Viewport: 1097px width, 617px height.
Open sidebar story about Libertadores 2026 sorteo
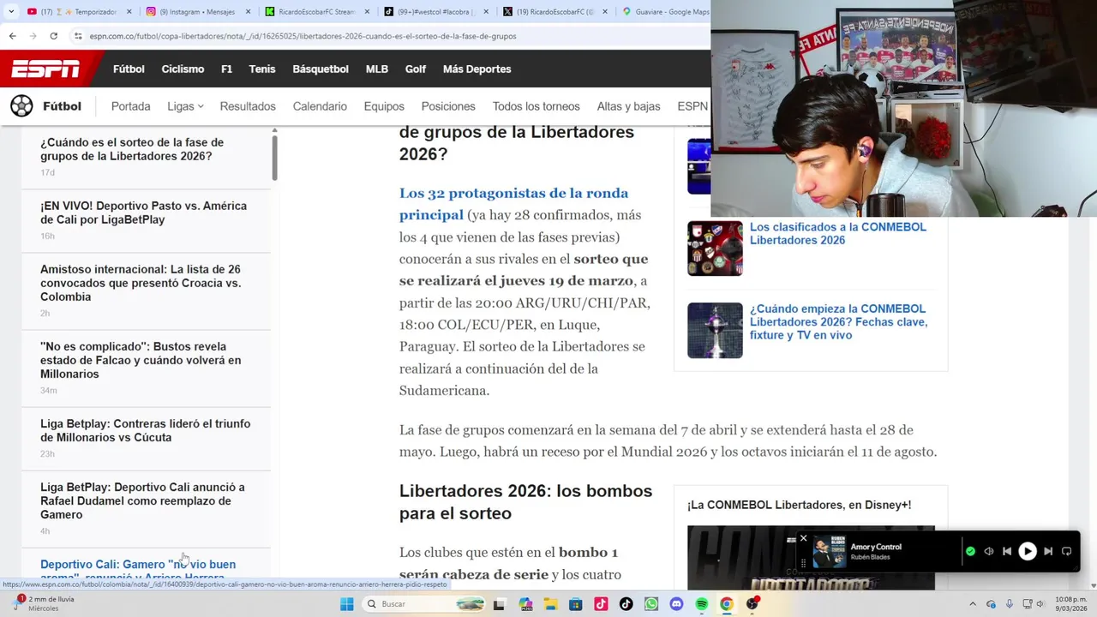[132, 149]
